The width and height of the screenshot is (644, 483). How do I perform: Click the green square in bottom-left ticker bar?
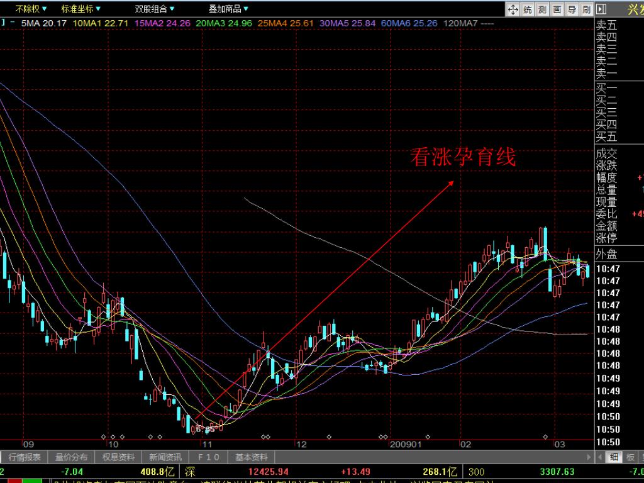[32, 480]
